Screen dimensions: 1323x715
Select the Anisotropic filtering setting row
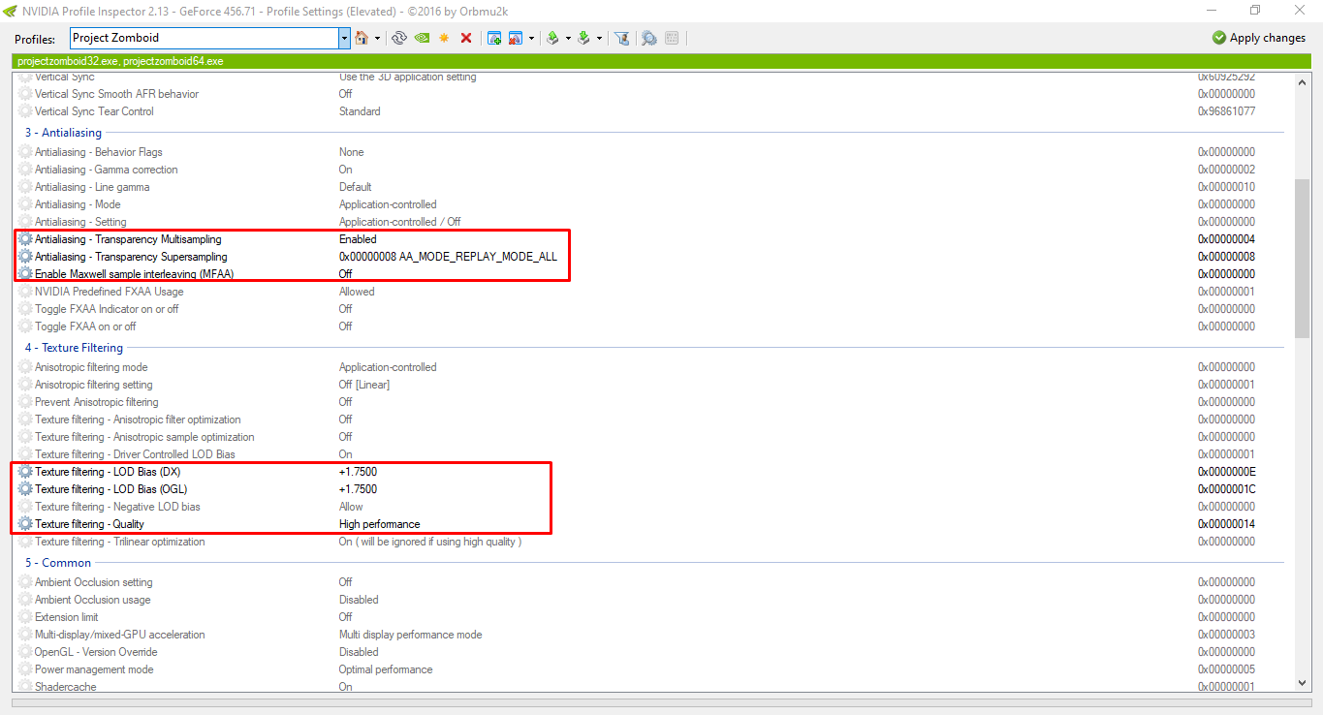pyautogui.click(x=650, y=385)
